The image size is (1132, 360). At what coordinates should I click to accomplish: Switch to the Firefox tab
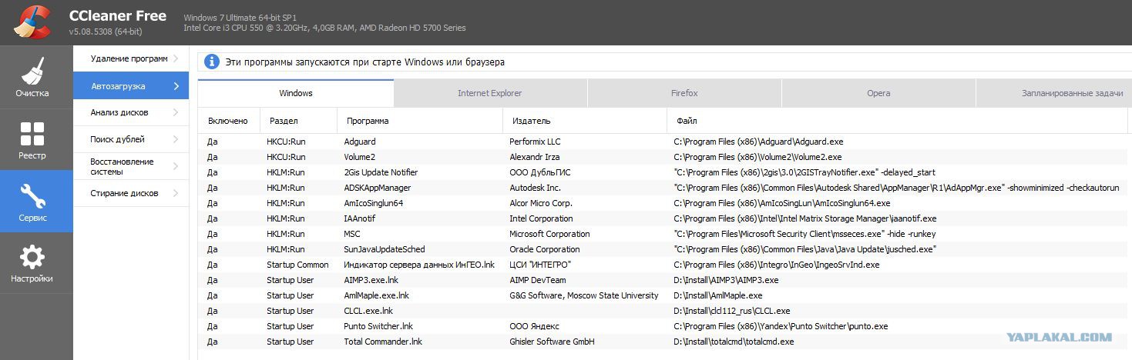pyautogui.click(x=684, y=93)
